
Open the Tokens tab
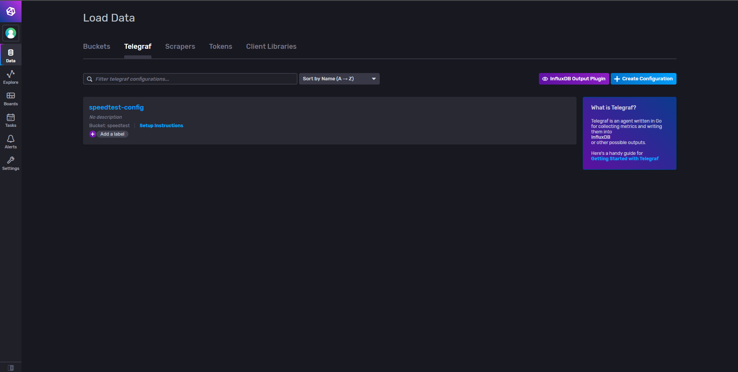tap(221, 46)
